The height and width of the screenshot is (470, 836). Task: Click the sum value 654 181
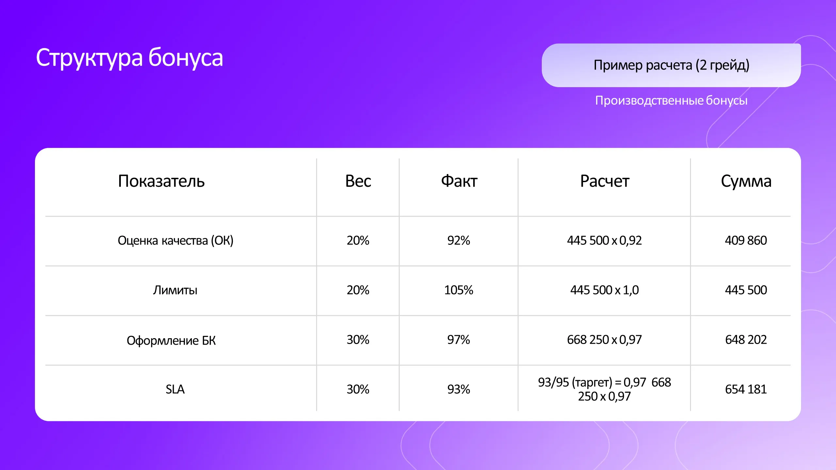click(746, 389)
